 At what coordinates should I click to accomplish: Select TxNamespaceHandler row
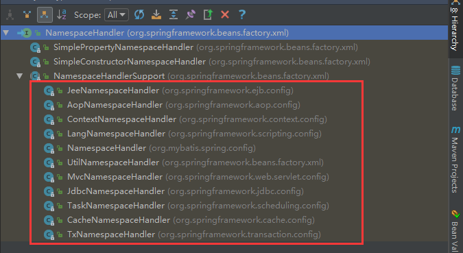[x=182, y=234]
